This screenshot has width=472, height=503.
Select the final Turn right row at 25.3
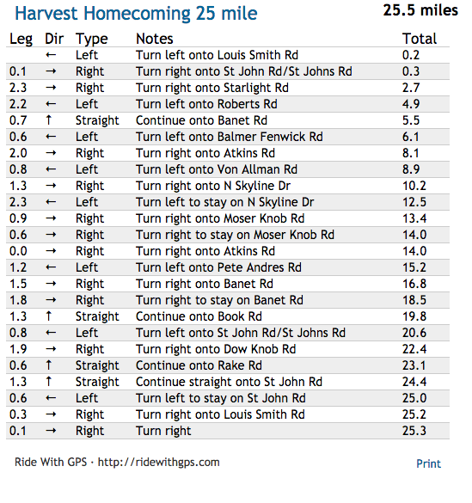228,431
